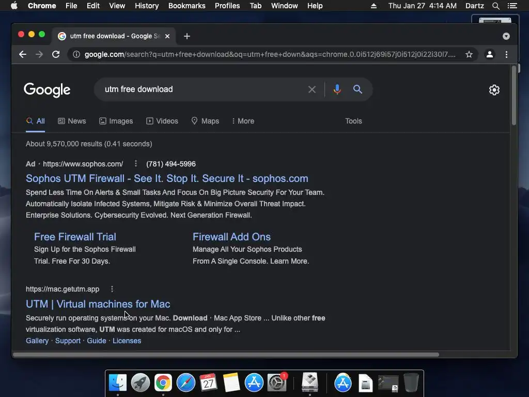Click the https://mac.getutm.app URL text
The height and width of the screenshot is (397, 529).
pyautogui.click(x=63, y=289)
